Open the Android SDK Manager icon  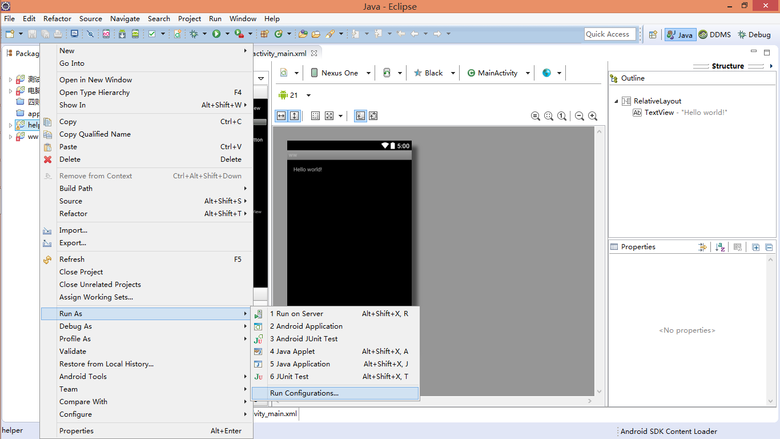[122, 34]
